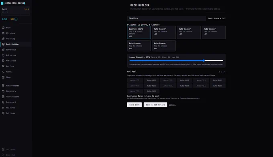The height and width of the screenshot is (157, 273).
Task: Click the Battles crossed-swords icon
Action: point(3,66)
